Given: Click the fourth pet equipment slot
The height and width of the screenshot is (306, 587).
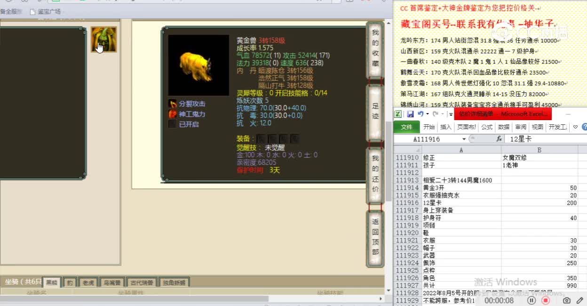Looking at the screenshot, I should click(x=294, y=139).
